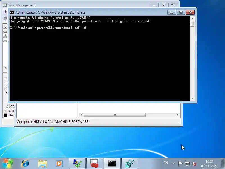
Task: Click the cmd scrollbar up arrow
Action: click(192, 19)
